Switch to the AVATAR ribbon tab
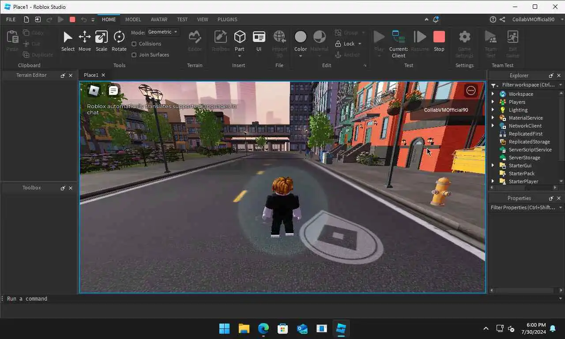The image size is (565, 339). point(159,19)
